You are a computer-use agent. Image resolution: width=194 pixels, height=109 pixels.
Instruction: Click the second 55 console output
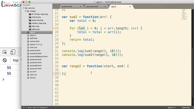click(9, 74)
